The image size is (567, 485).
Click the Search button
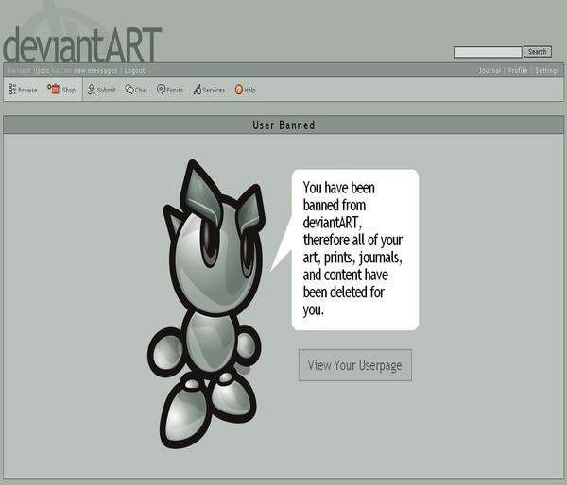[538, 52]
